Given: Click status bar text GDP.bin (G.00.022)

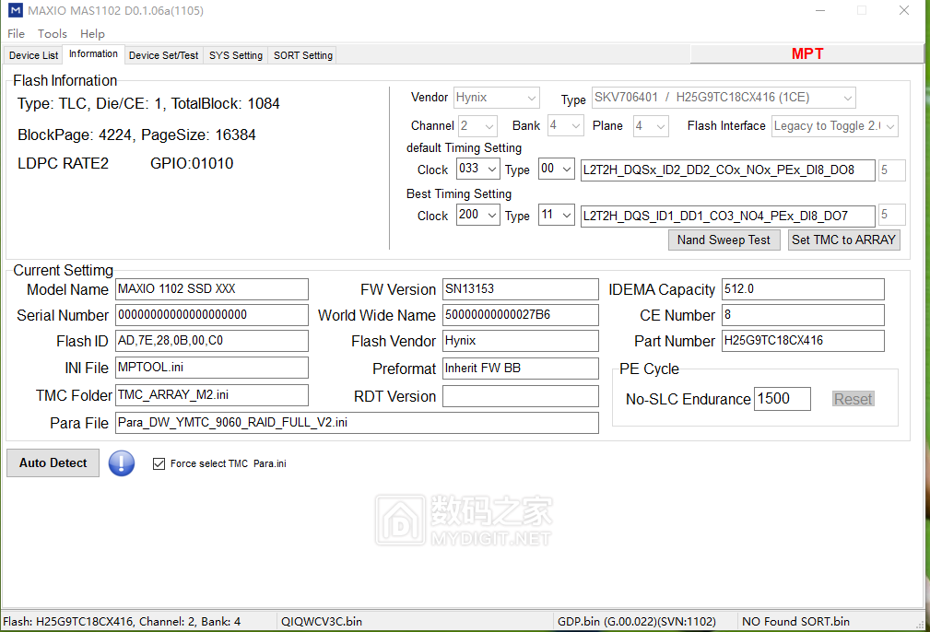Looking at the screenshot, I should click(636, 621).
